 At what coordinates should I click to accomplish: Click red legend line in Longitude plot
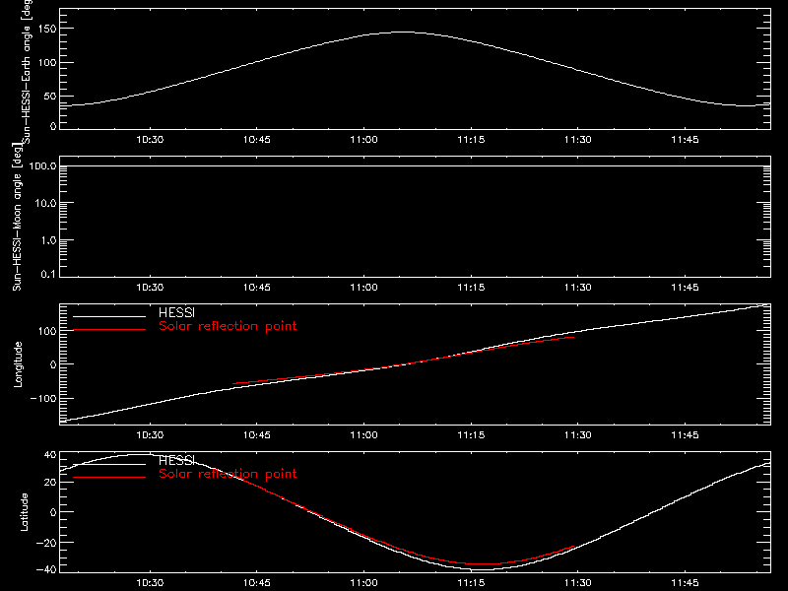click(x=109, y=330)
